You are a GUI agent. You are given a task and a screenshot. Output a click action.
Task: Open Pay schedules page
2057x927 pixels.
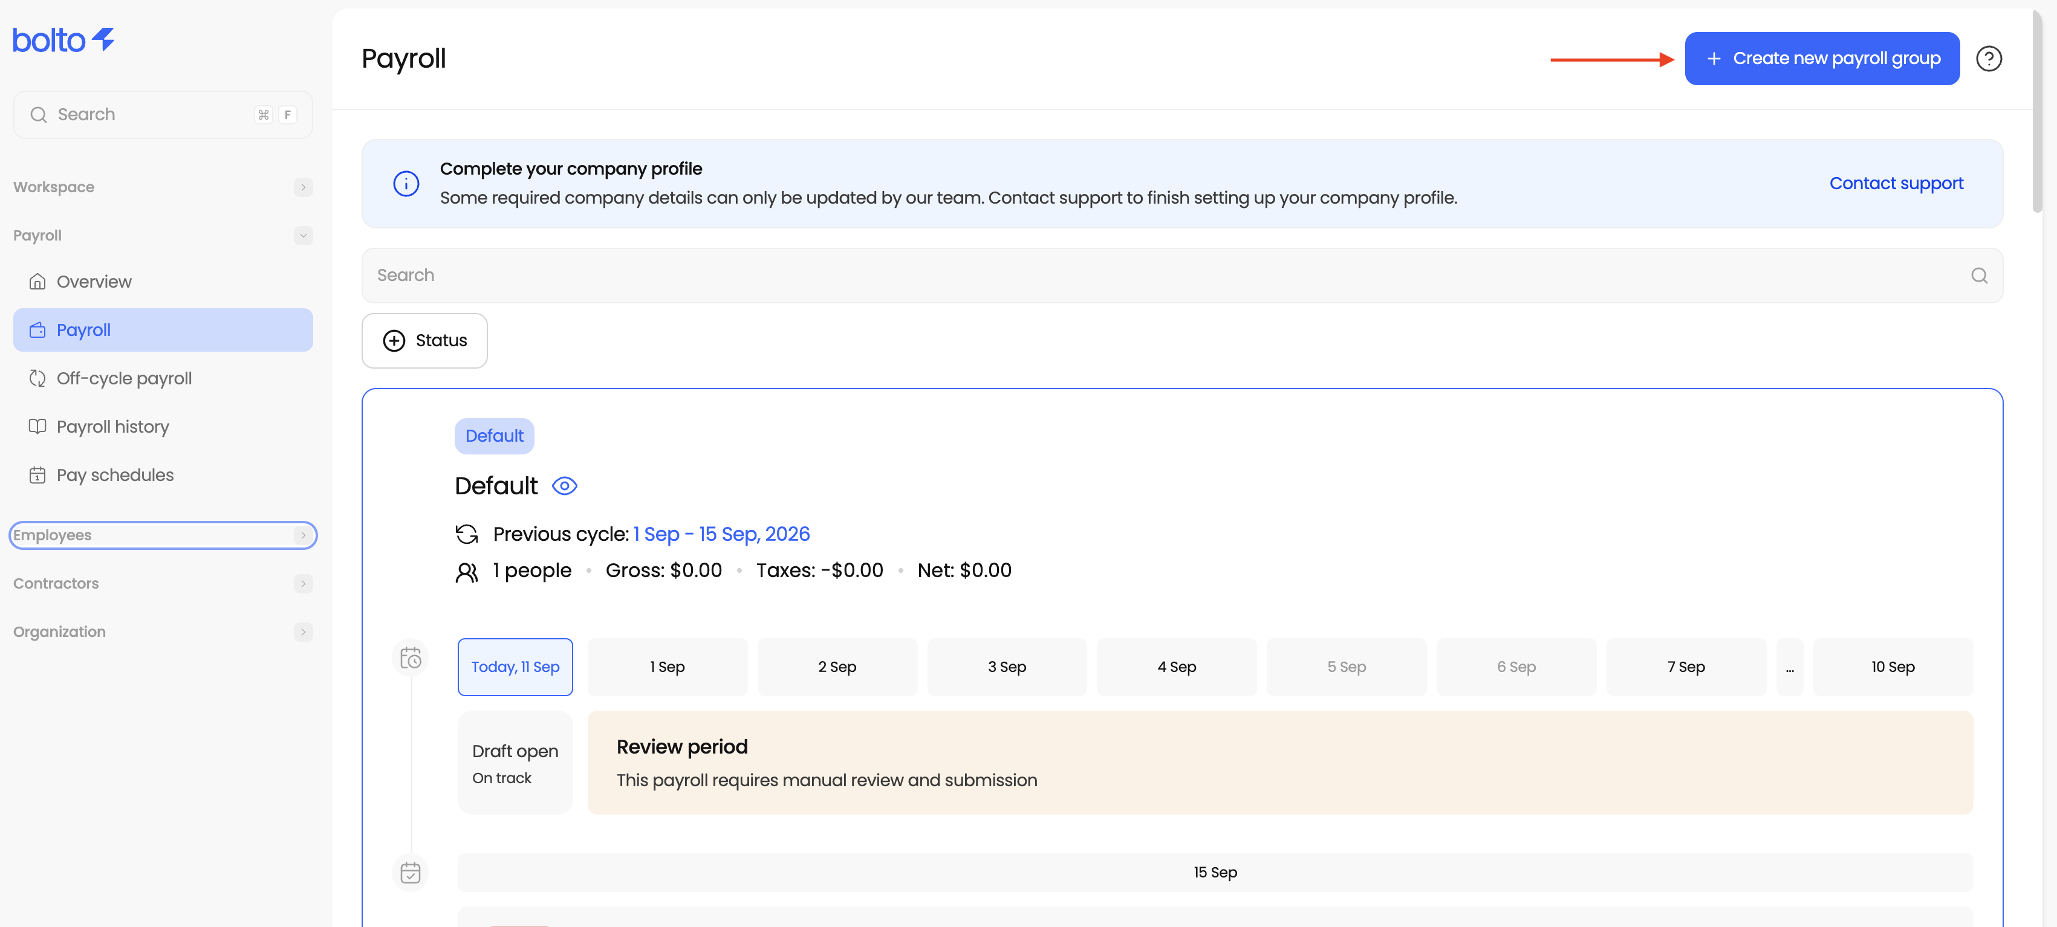[x=163, y=476]
